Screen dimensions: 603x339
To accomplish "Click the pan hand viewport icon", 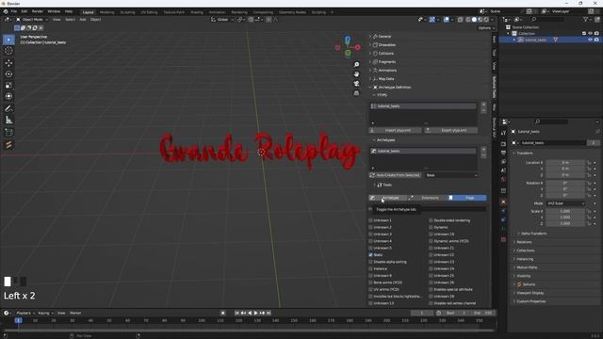I will 356,73.
